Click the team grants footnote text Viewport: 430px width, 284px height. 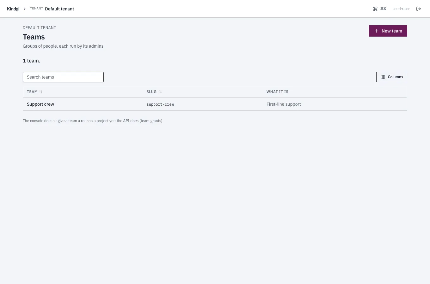[93, 121]
